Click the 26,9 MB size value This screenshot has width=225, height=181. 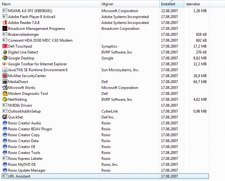click(200, 76)
